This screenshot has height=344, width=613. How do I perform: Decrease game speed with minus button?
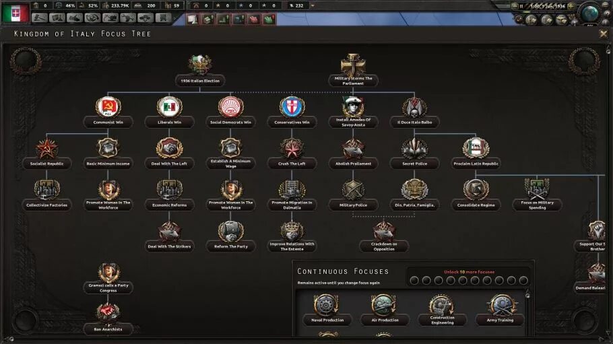pos(515,6)
